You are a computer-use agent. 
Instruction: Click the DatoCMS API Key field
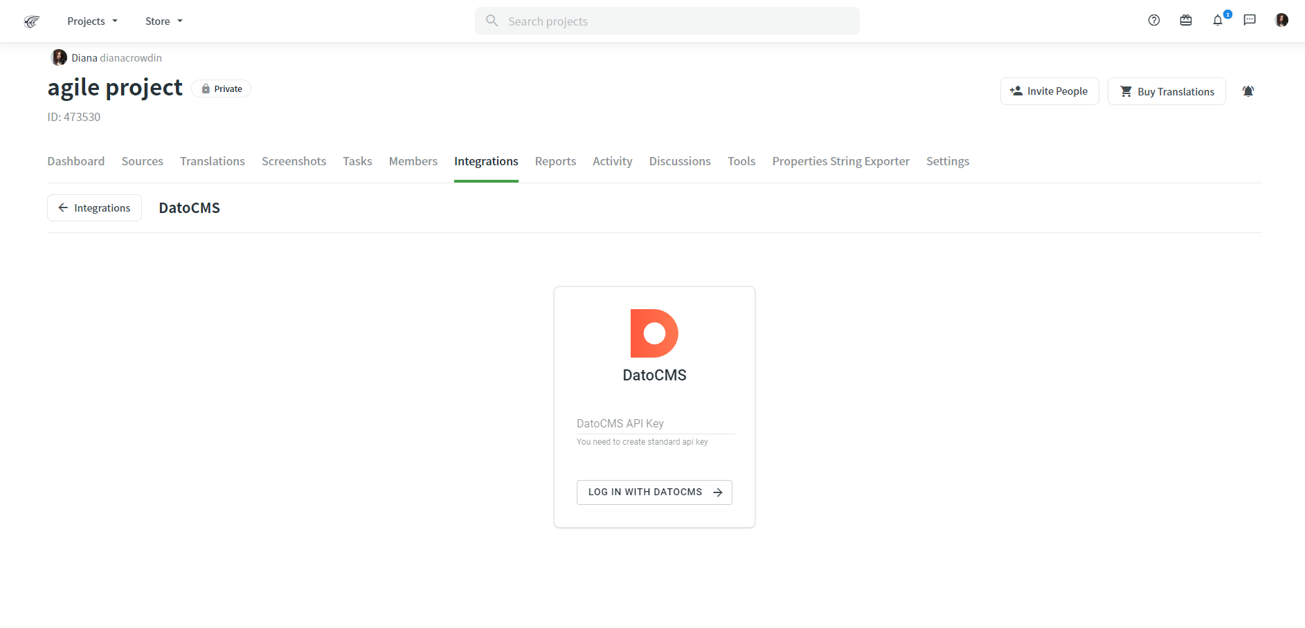pyautogui.click(x=655, y=423)
